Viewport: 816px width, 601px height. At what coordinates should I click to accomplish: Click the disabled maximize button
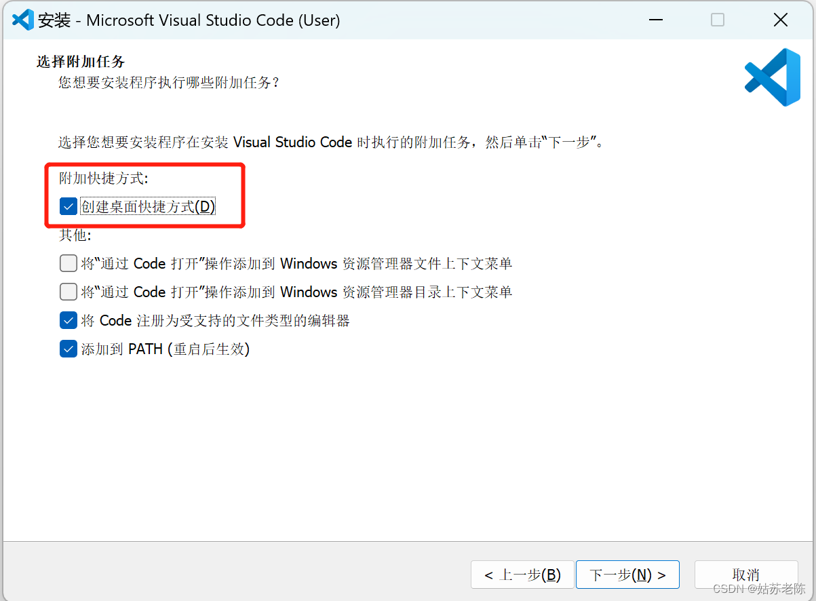718,20
